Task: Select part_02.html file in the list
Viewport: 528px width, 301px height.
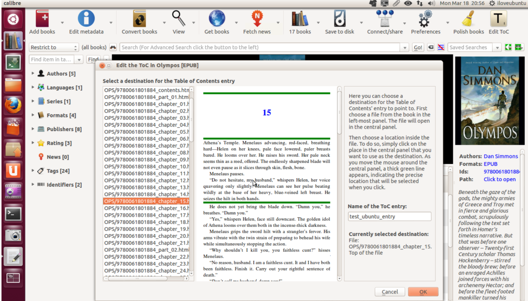Action: click(x=147, y=250)
